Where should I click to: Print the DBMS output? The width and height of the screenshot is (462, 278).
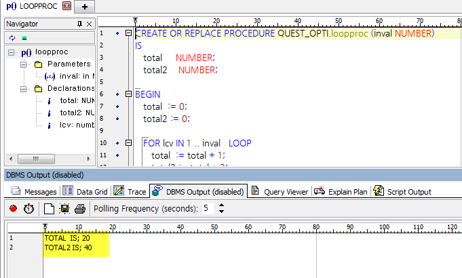point(79,208)
